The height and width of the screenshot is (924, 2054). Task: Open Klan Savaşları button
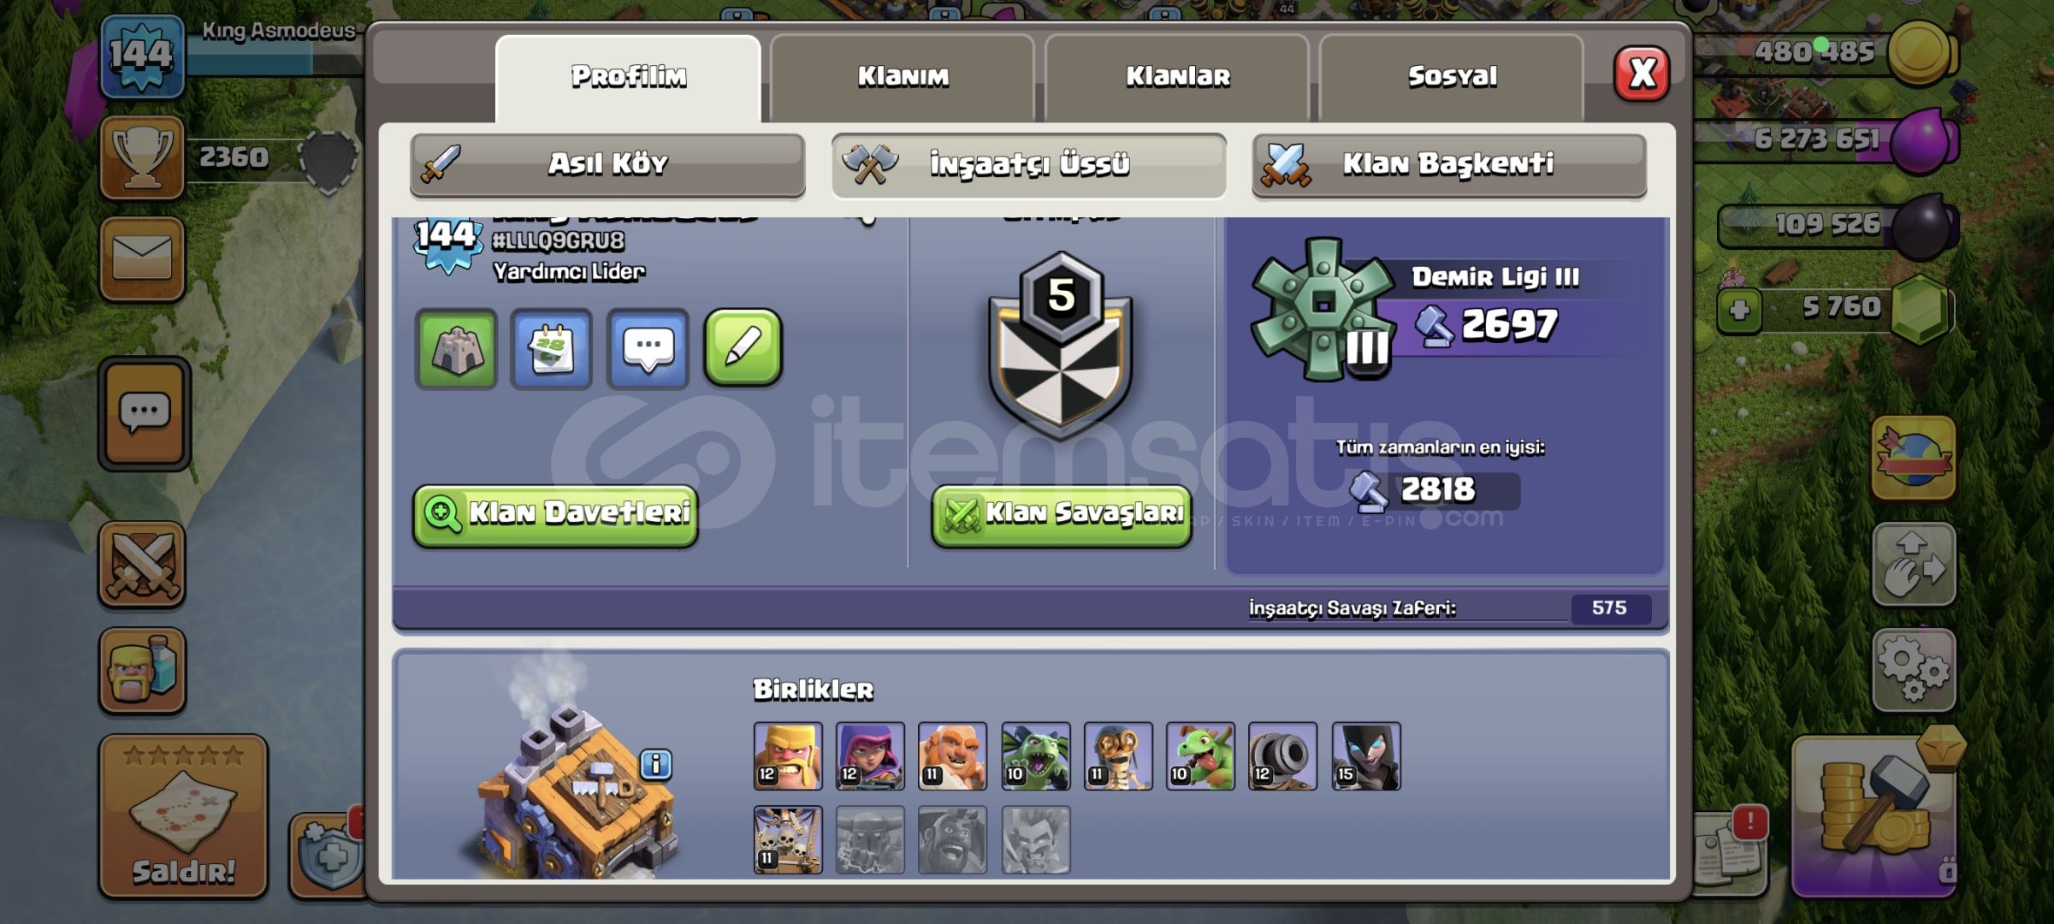tap(1062, 515)
